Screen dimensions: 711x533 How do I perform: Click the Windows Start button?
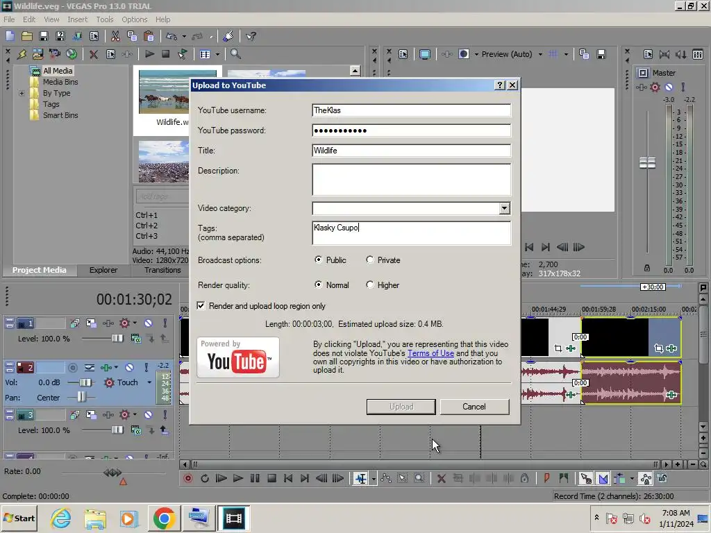[x=19, y=518]
